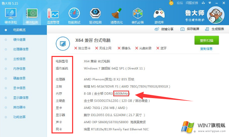Image resolution: width=229 pixels, height=137 pixels.
Task: Open the 论坛 forum link
Action: pyautogui.click(x=180, y=3)
